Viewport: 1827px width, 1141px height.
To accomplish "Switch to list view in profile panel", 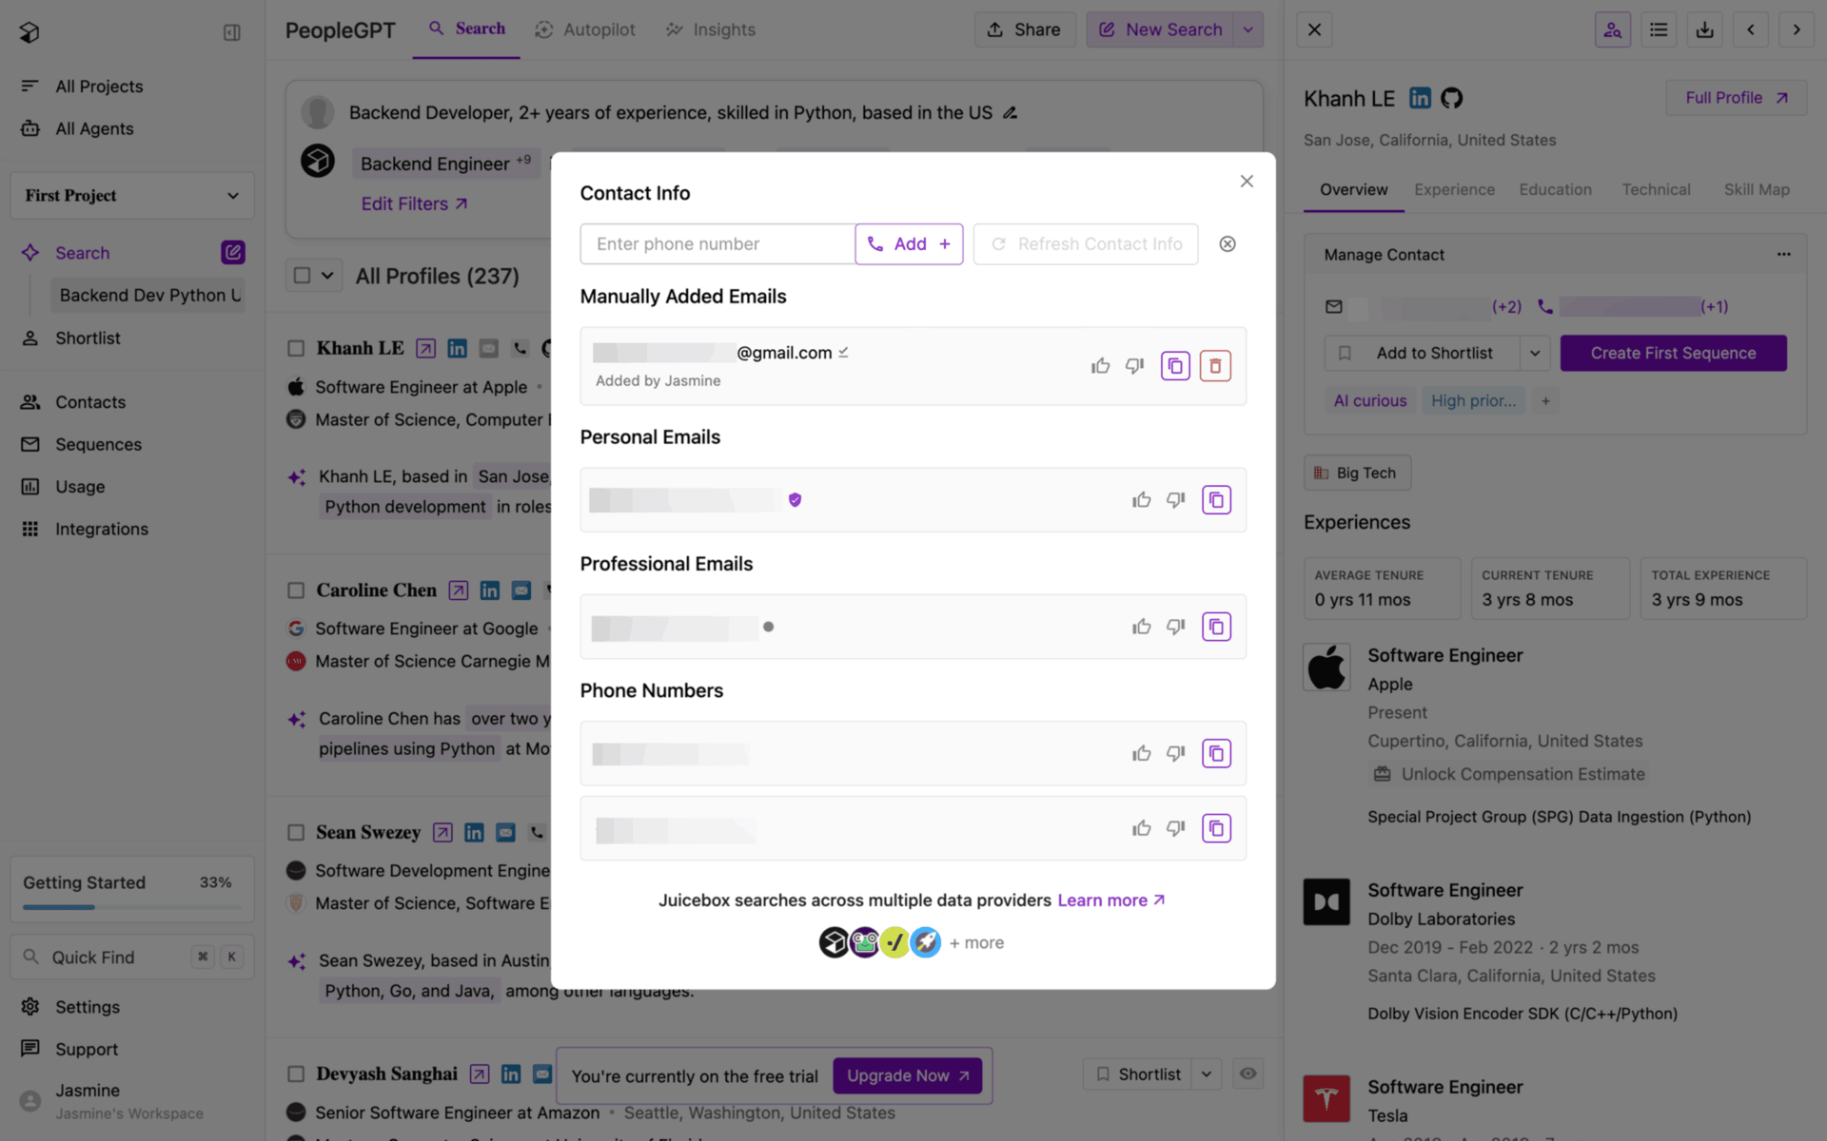I will pyautogui.click(x=1659, y=29).
